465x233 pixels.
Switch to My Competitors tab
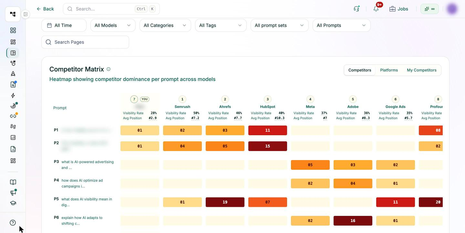(421, 70)
